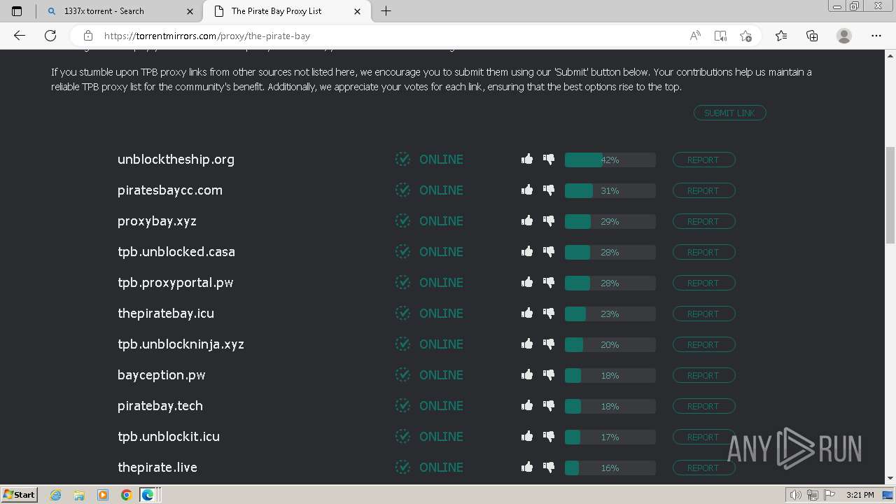
Task: Open the tab actions menu
Action: point(17,11)
